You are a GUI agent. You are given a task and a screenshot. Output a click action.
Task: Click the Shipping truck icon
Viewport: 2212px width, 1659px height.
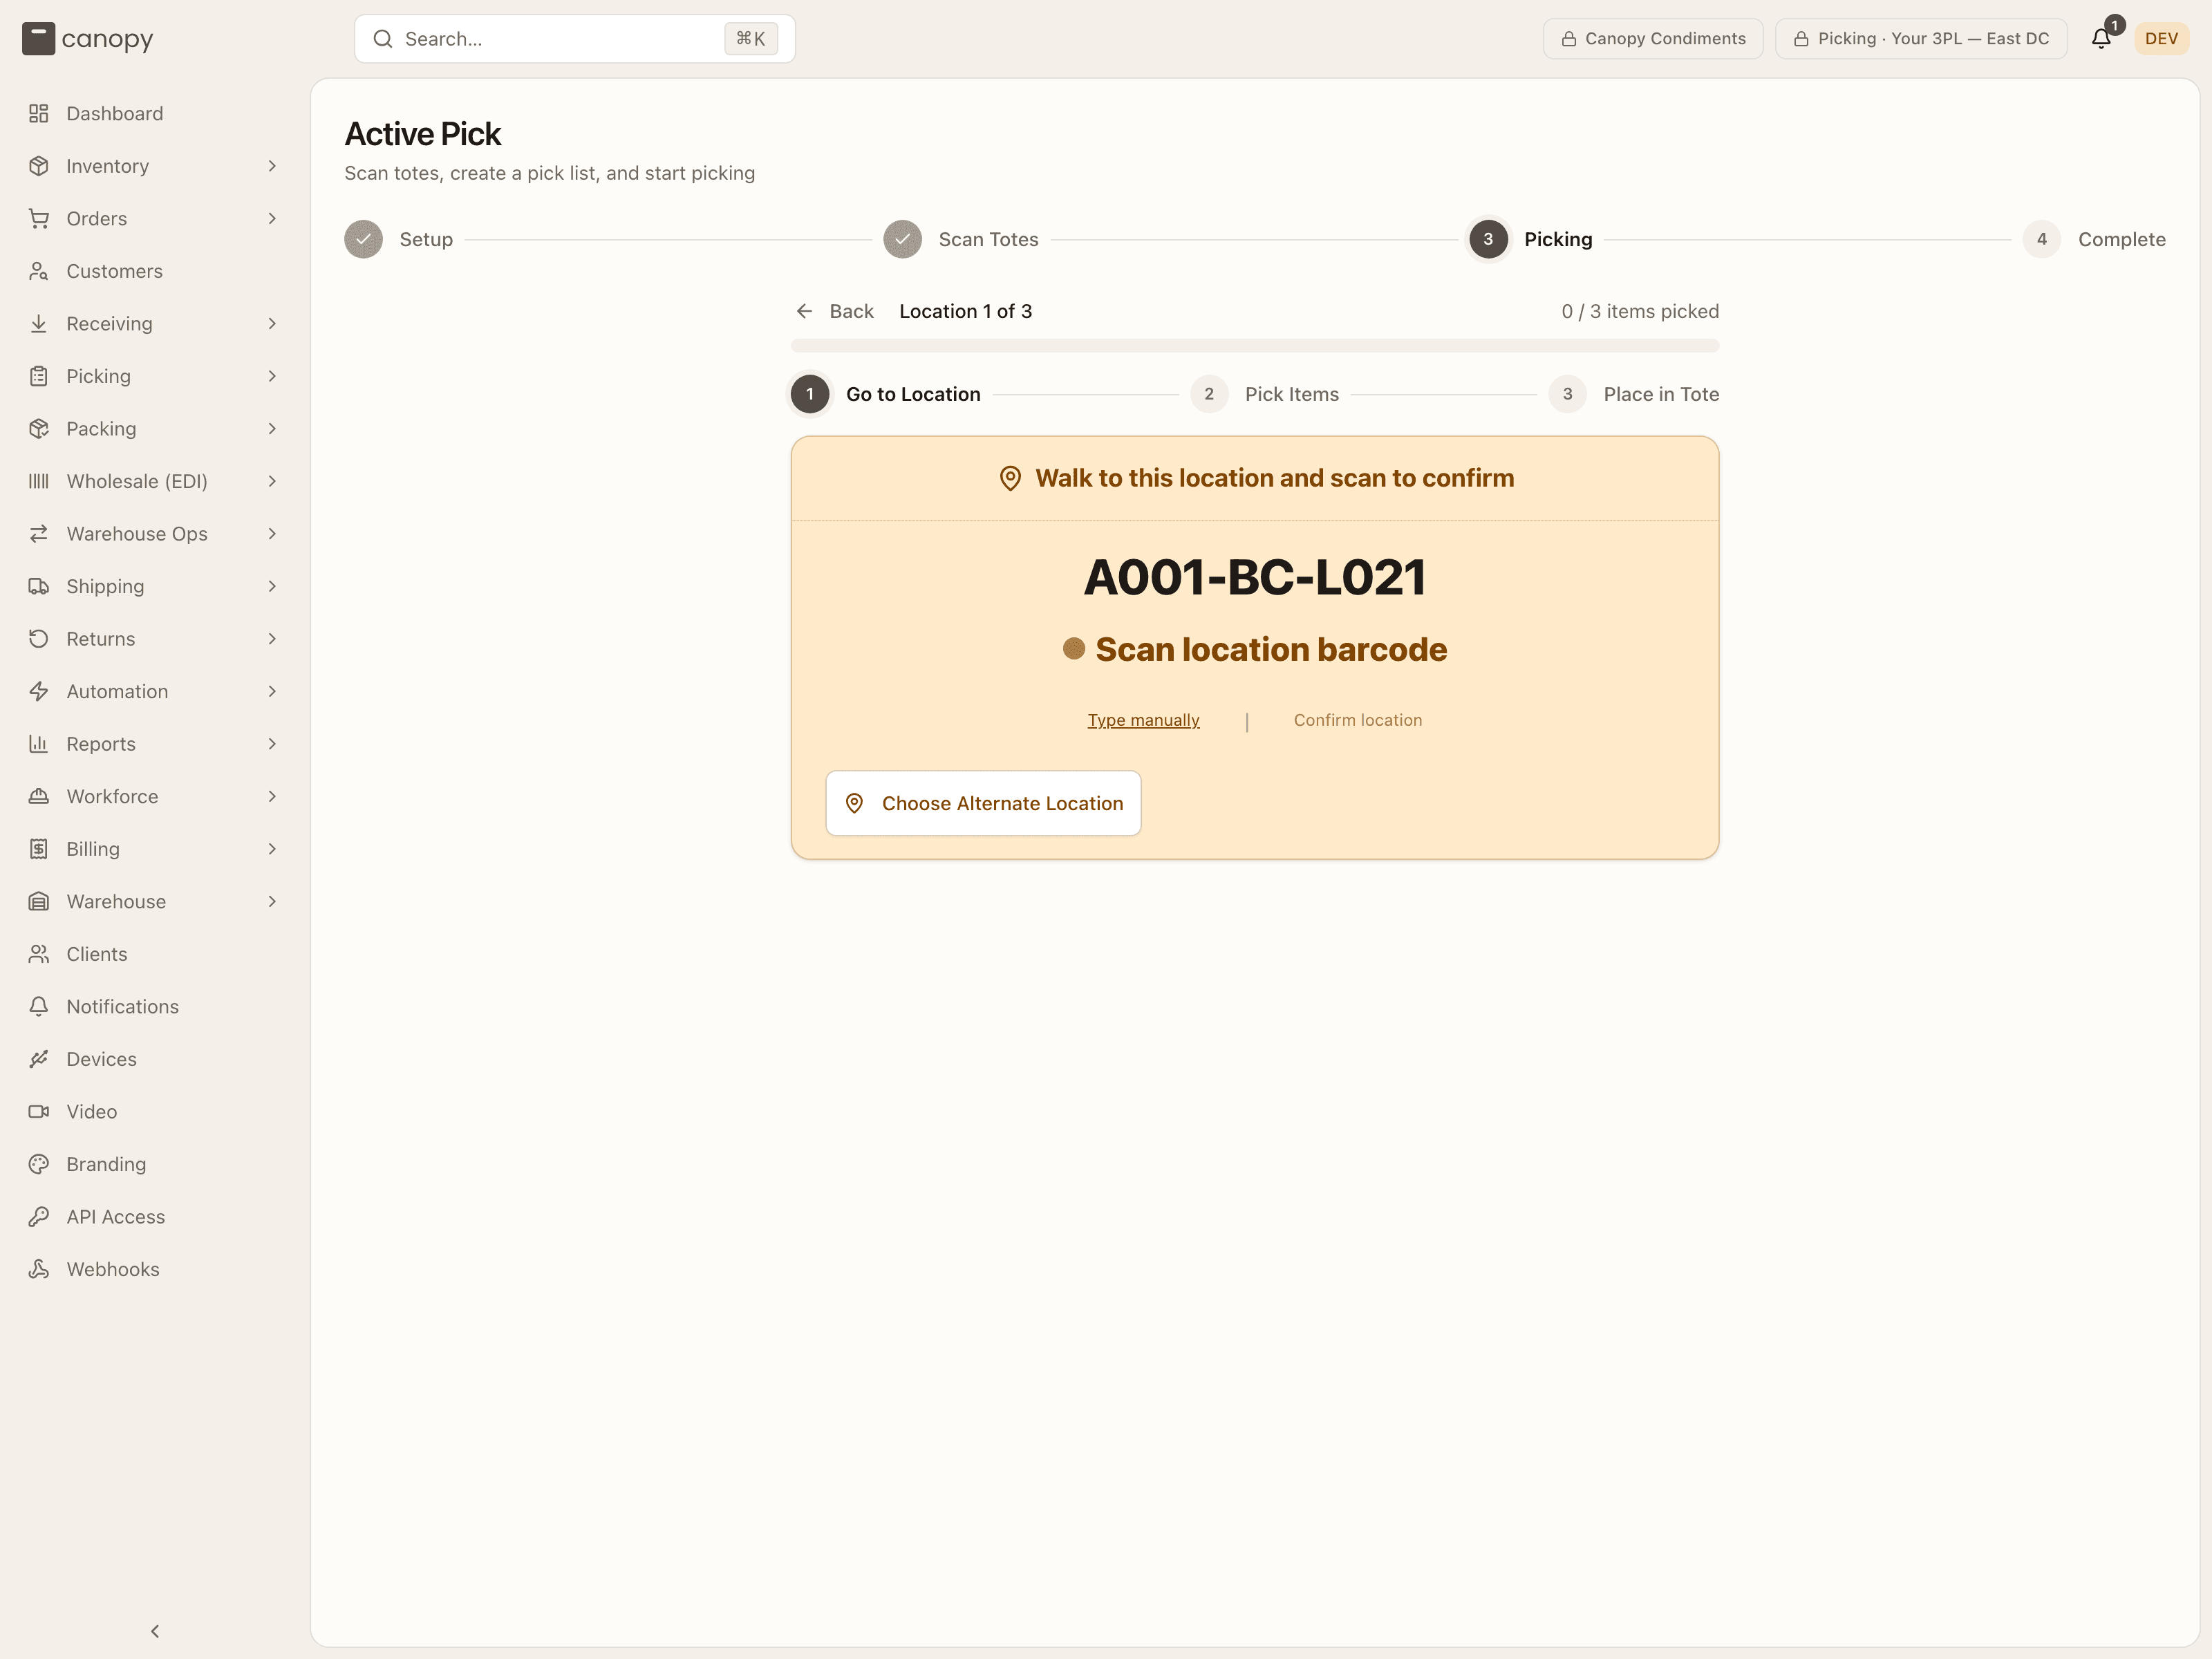point(39,586)
